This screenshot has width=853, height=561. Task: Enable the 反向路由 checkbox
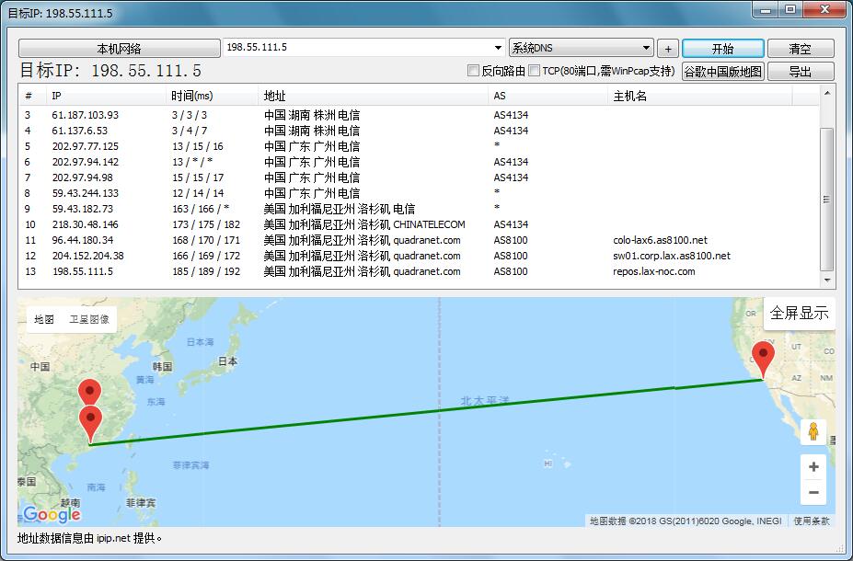point(474,71)
